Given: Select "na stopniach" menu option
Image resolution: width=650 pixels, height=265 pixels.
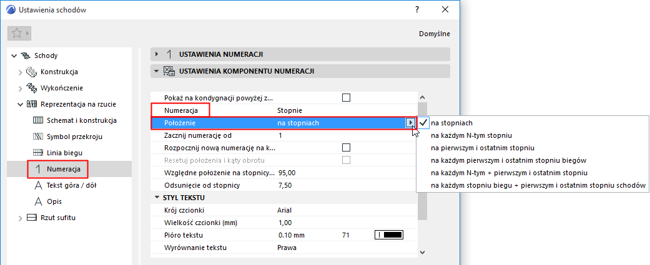Looking at the screenshot, I should click(x=452, y=123).
